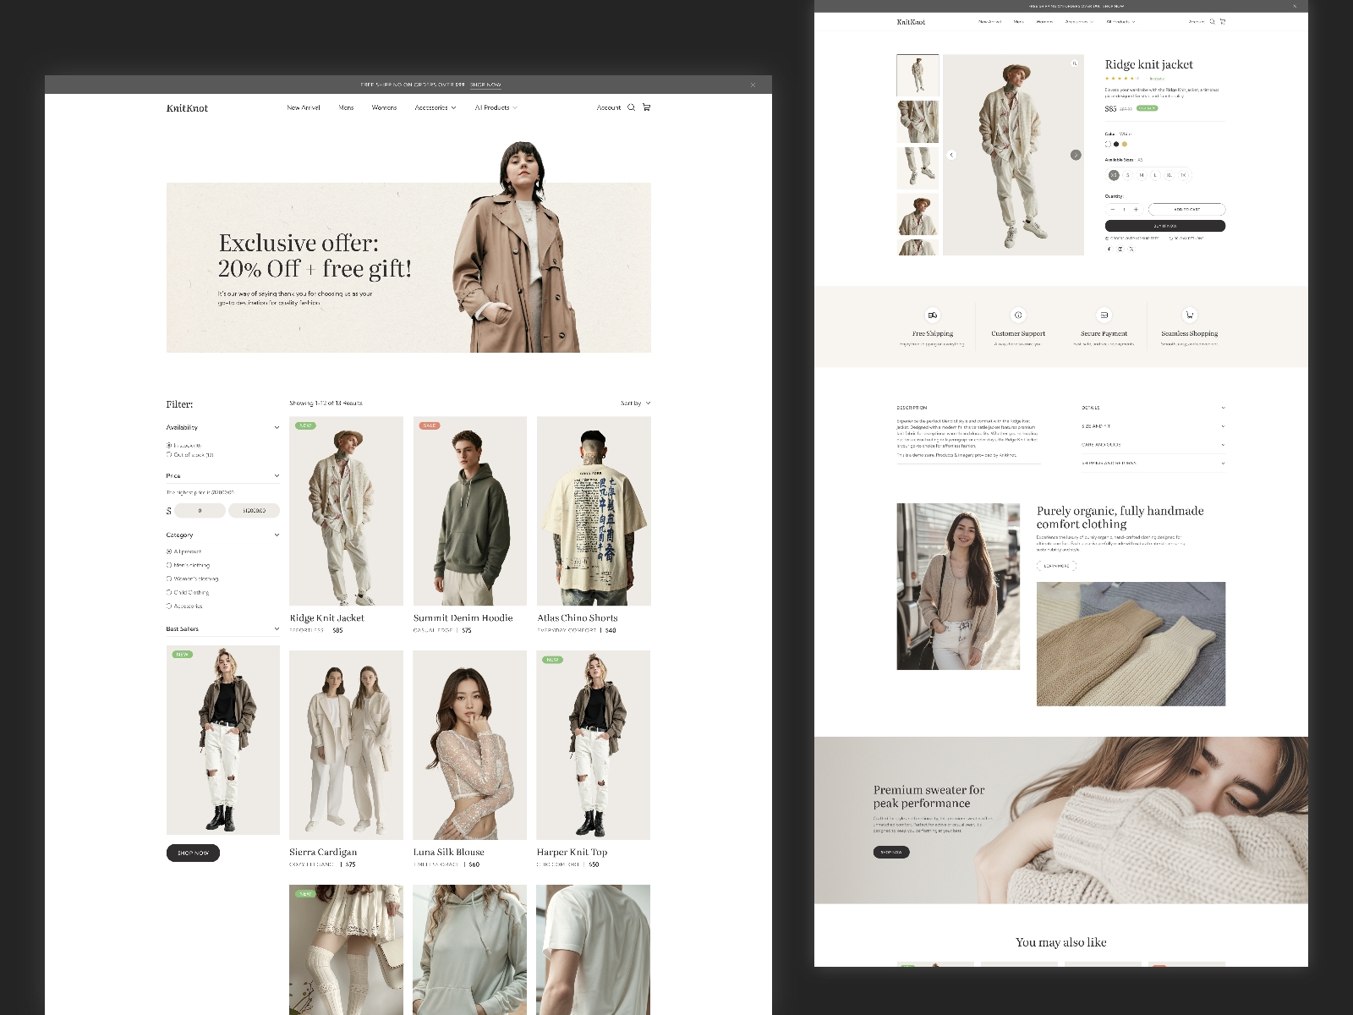Click the Customer Support icon
The image size is (1353, 1015).
point(1016,314)
